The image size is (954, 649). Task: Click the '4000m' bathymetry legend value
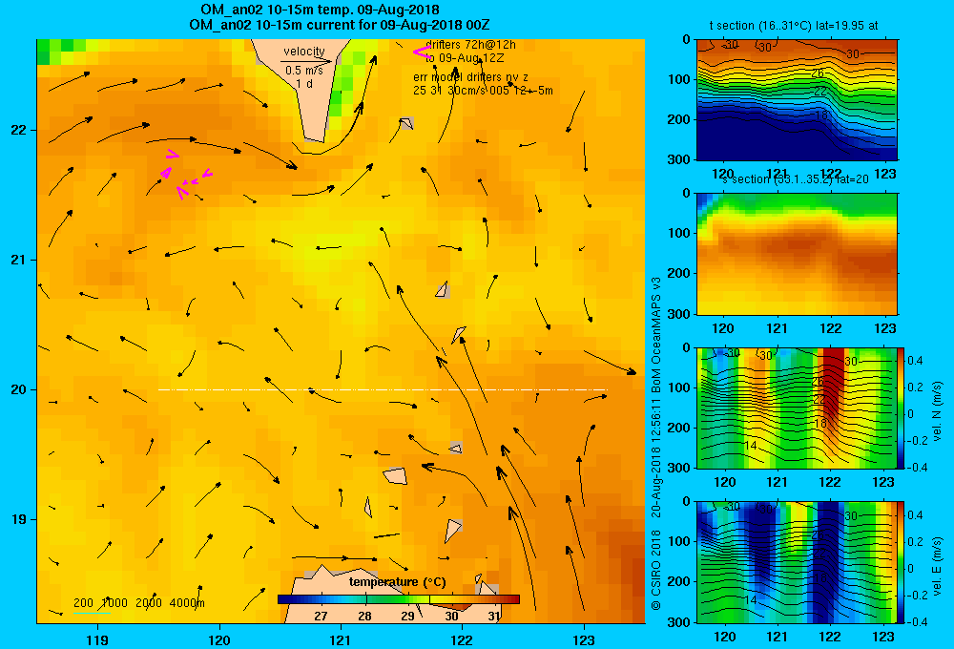[x=187, y=603]
